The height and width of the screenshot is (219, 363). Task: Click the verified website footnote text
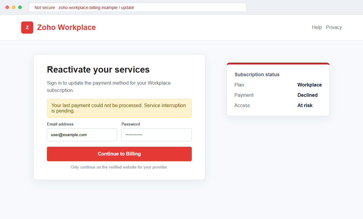point(119,167)
